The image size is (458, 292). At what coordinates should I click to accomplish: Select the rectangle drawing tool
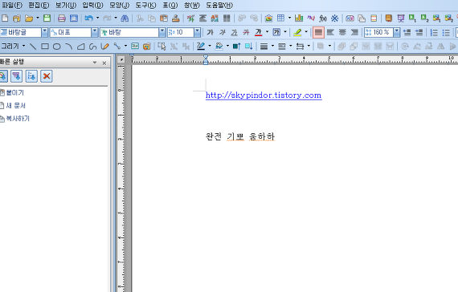tap(45, 47)
